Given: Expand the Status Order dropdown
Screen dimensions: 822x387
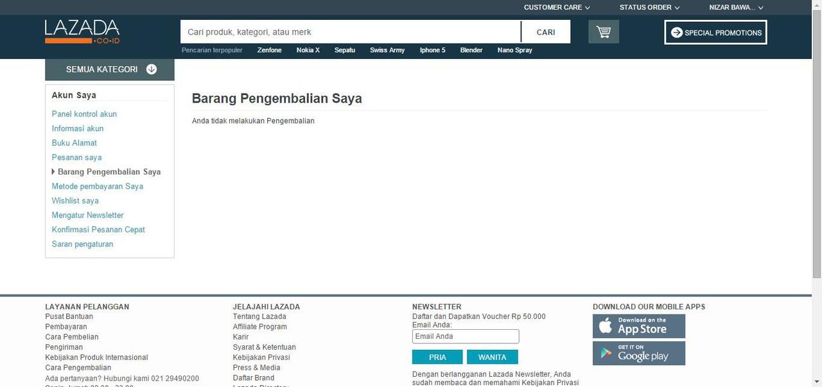Looking at the screenshot, I should [x=649, y=8].
